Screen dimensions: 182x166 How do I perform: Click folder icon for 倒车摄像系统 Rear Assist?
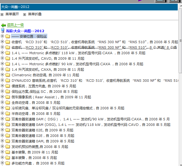(x=8, y=97)
